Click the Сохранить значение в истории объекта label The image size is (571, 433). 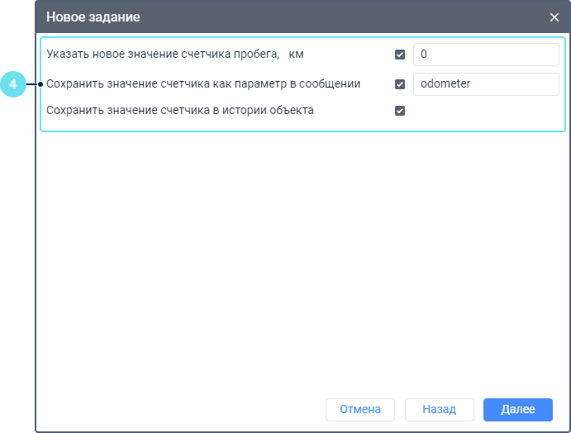coord(180,110)
